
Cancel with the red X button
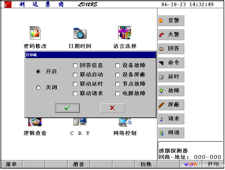[112, 108]
